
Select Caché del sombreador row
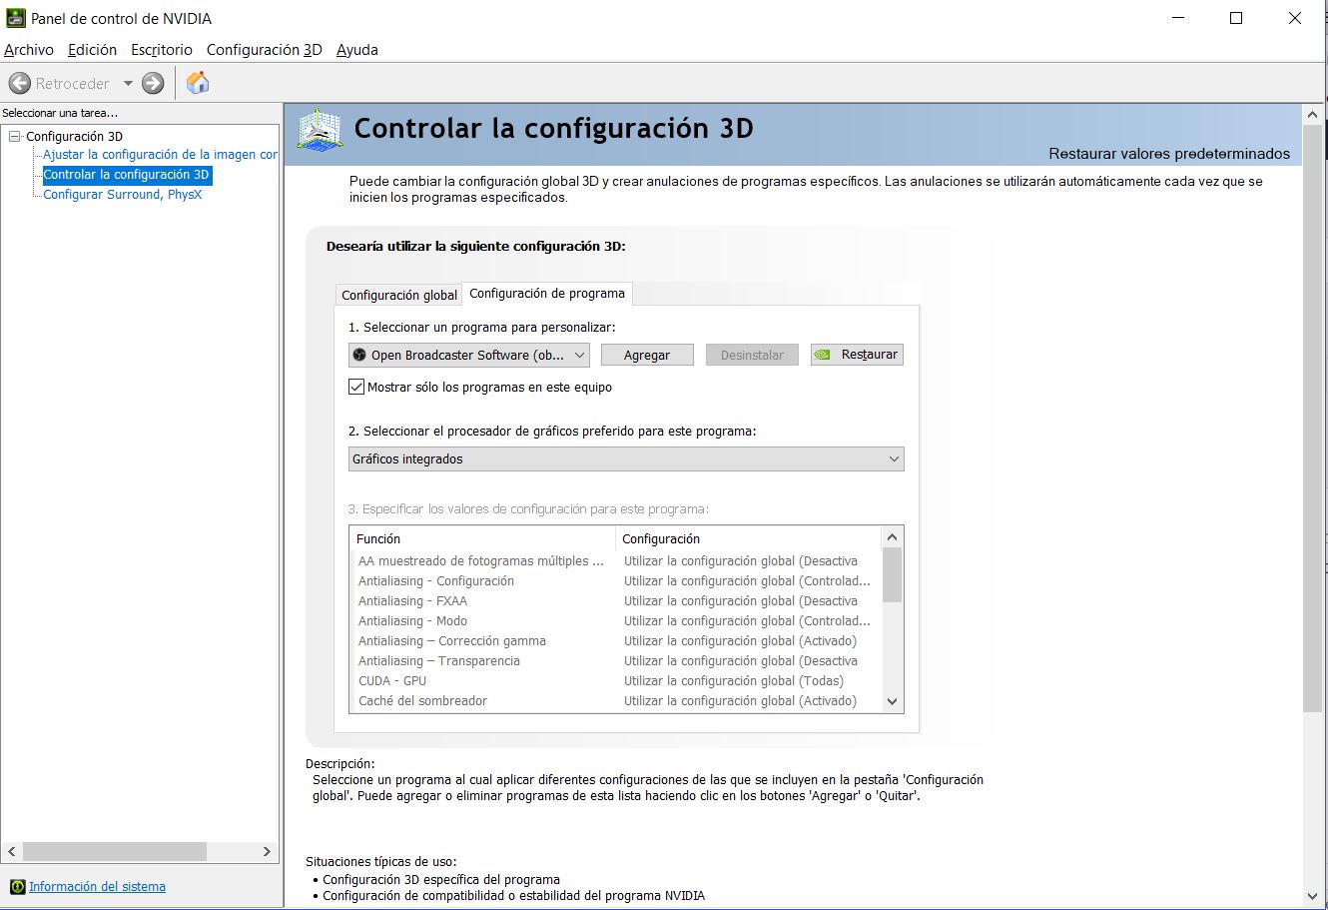[x=616, y=701]
